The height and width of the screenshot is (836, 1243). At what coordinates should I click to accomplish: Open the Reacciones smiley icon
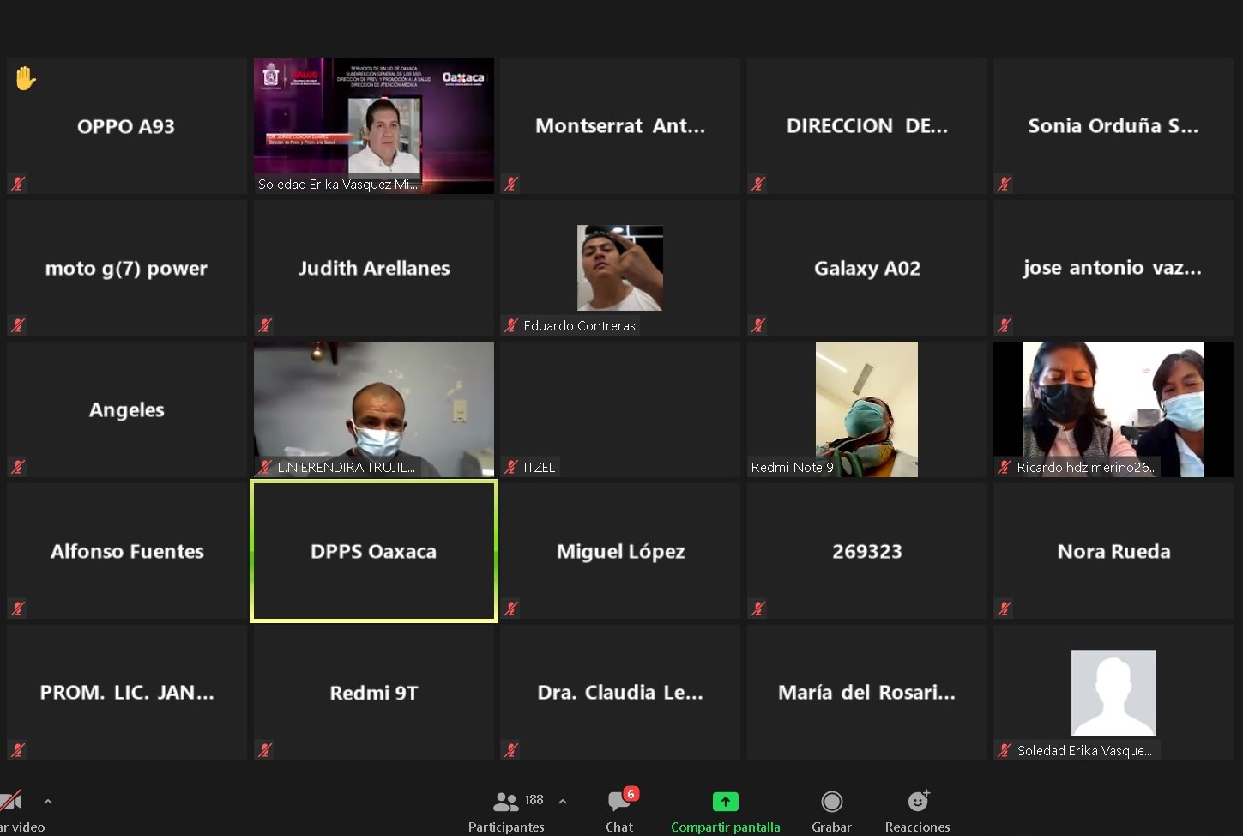point(918,801)
